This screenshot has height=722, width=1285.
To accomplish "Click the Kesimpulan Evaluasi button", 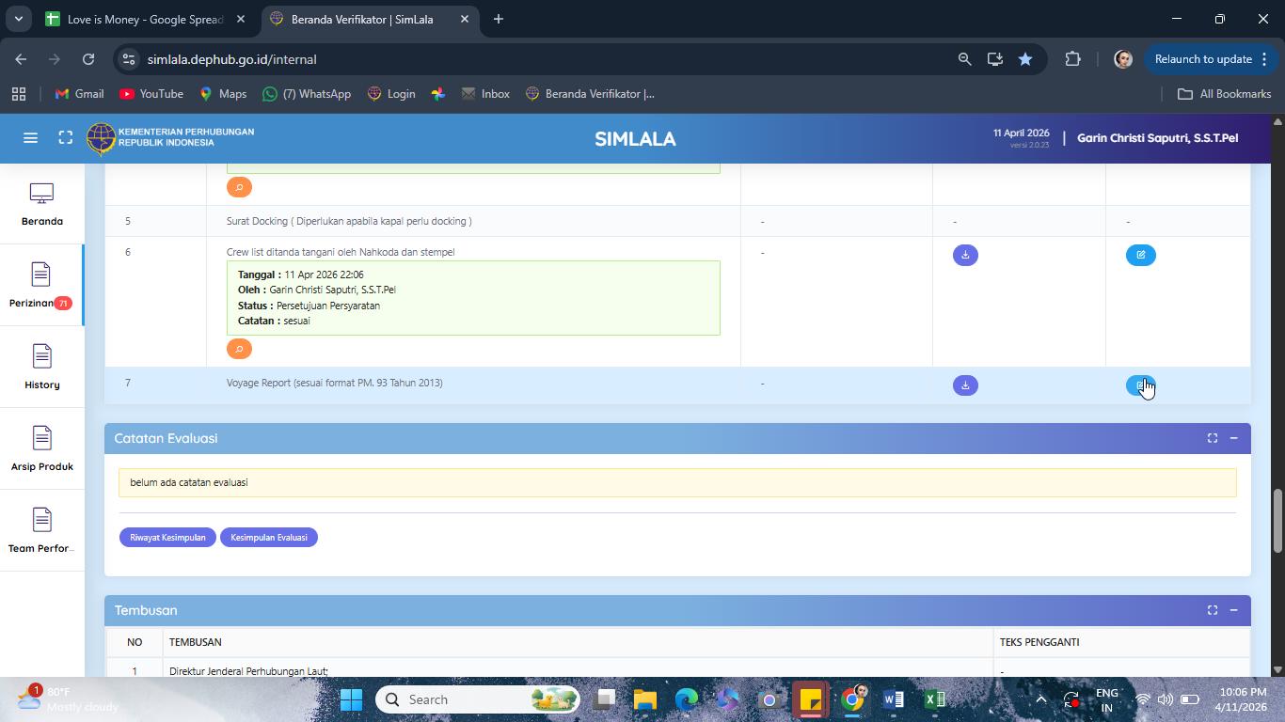I will coord(269,538).
